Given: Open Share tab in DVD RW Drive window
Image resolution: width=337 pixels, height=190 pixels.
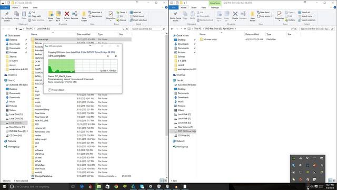Looking at the screenshot, I should [194, 7].
